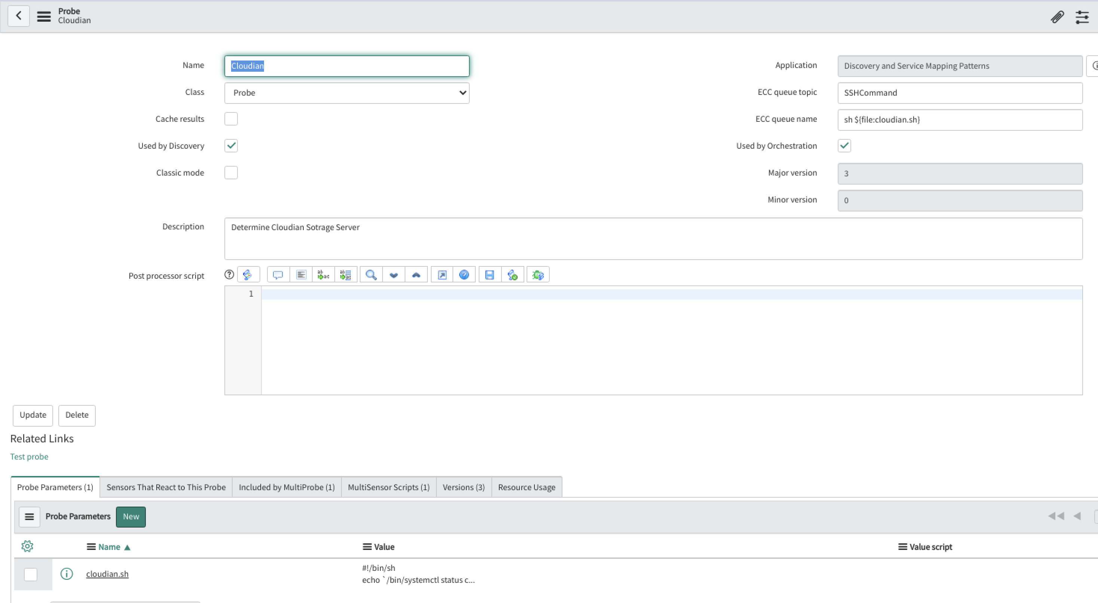Click the find next down-chevron icon
Screen dimensions: 1098x603
[394, 275]
